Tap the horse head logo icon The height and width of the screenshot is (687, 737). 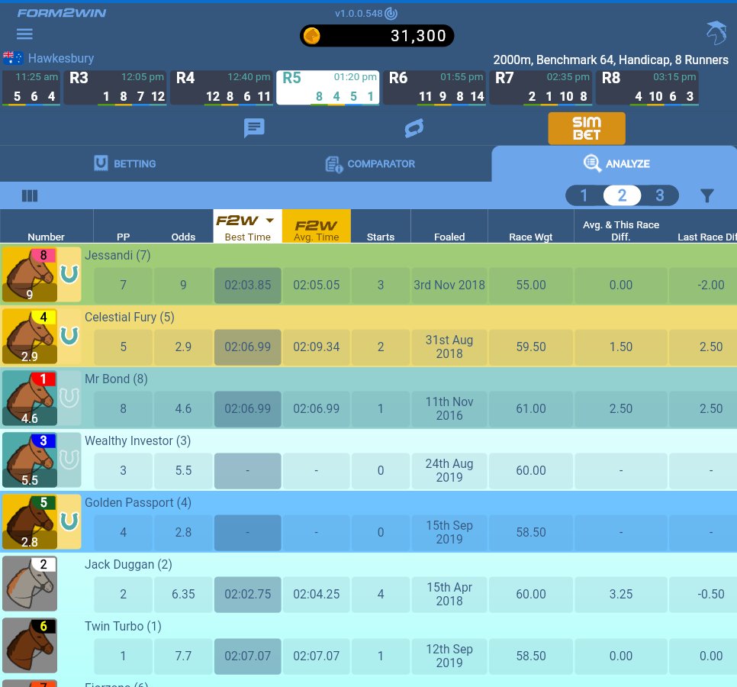point(717,33)
